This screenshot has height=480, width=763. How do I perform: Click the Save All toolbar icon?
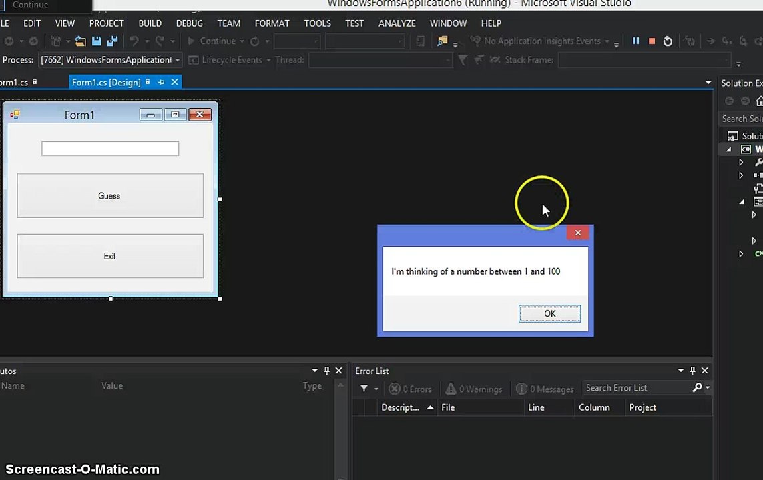tap(112, 41)
